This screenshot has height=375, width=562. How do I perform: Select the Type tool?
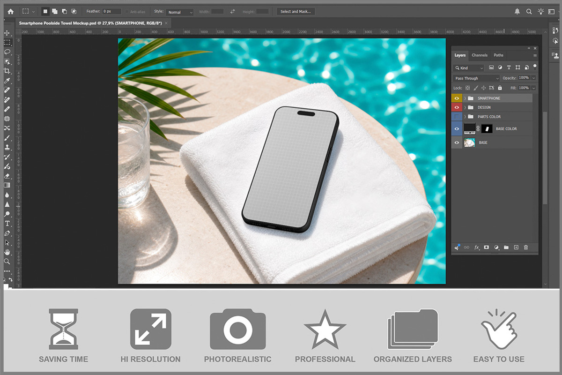pyautogui.click(x=7, y=223)
